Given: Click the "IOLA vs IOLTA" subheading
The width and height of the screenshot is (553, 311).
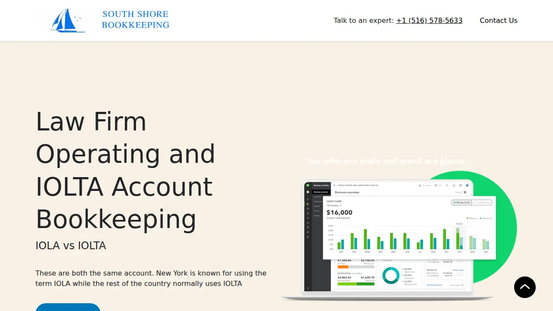Looking at the screenshot, I should [71, 246].
